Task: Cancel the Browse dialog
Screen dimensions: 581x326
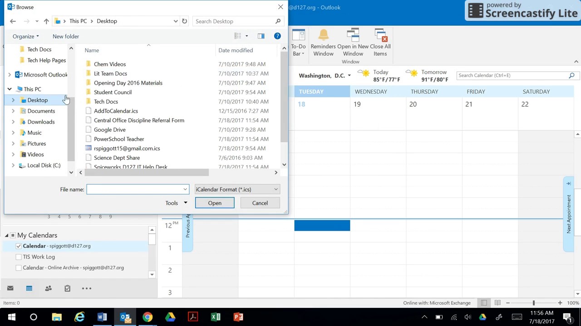Action: [260, 203]
